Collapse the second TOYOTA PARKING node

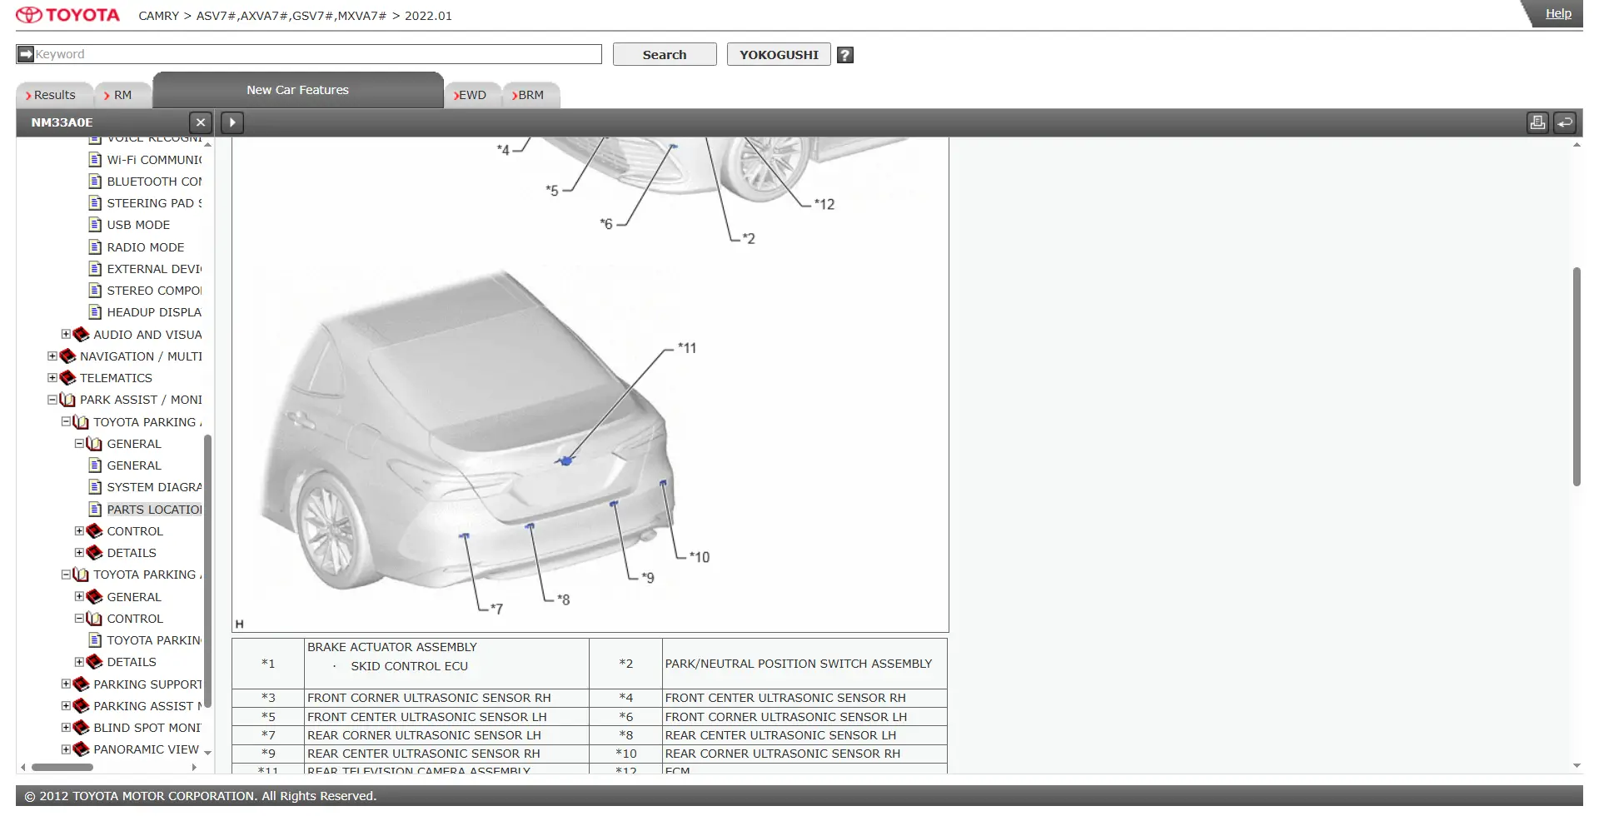click(x=66, y=575)
